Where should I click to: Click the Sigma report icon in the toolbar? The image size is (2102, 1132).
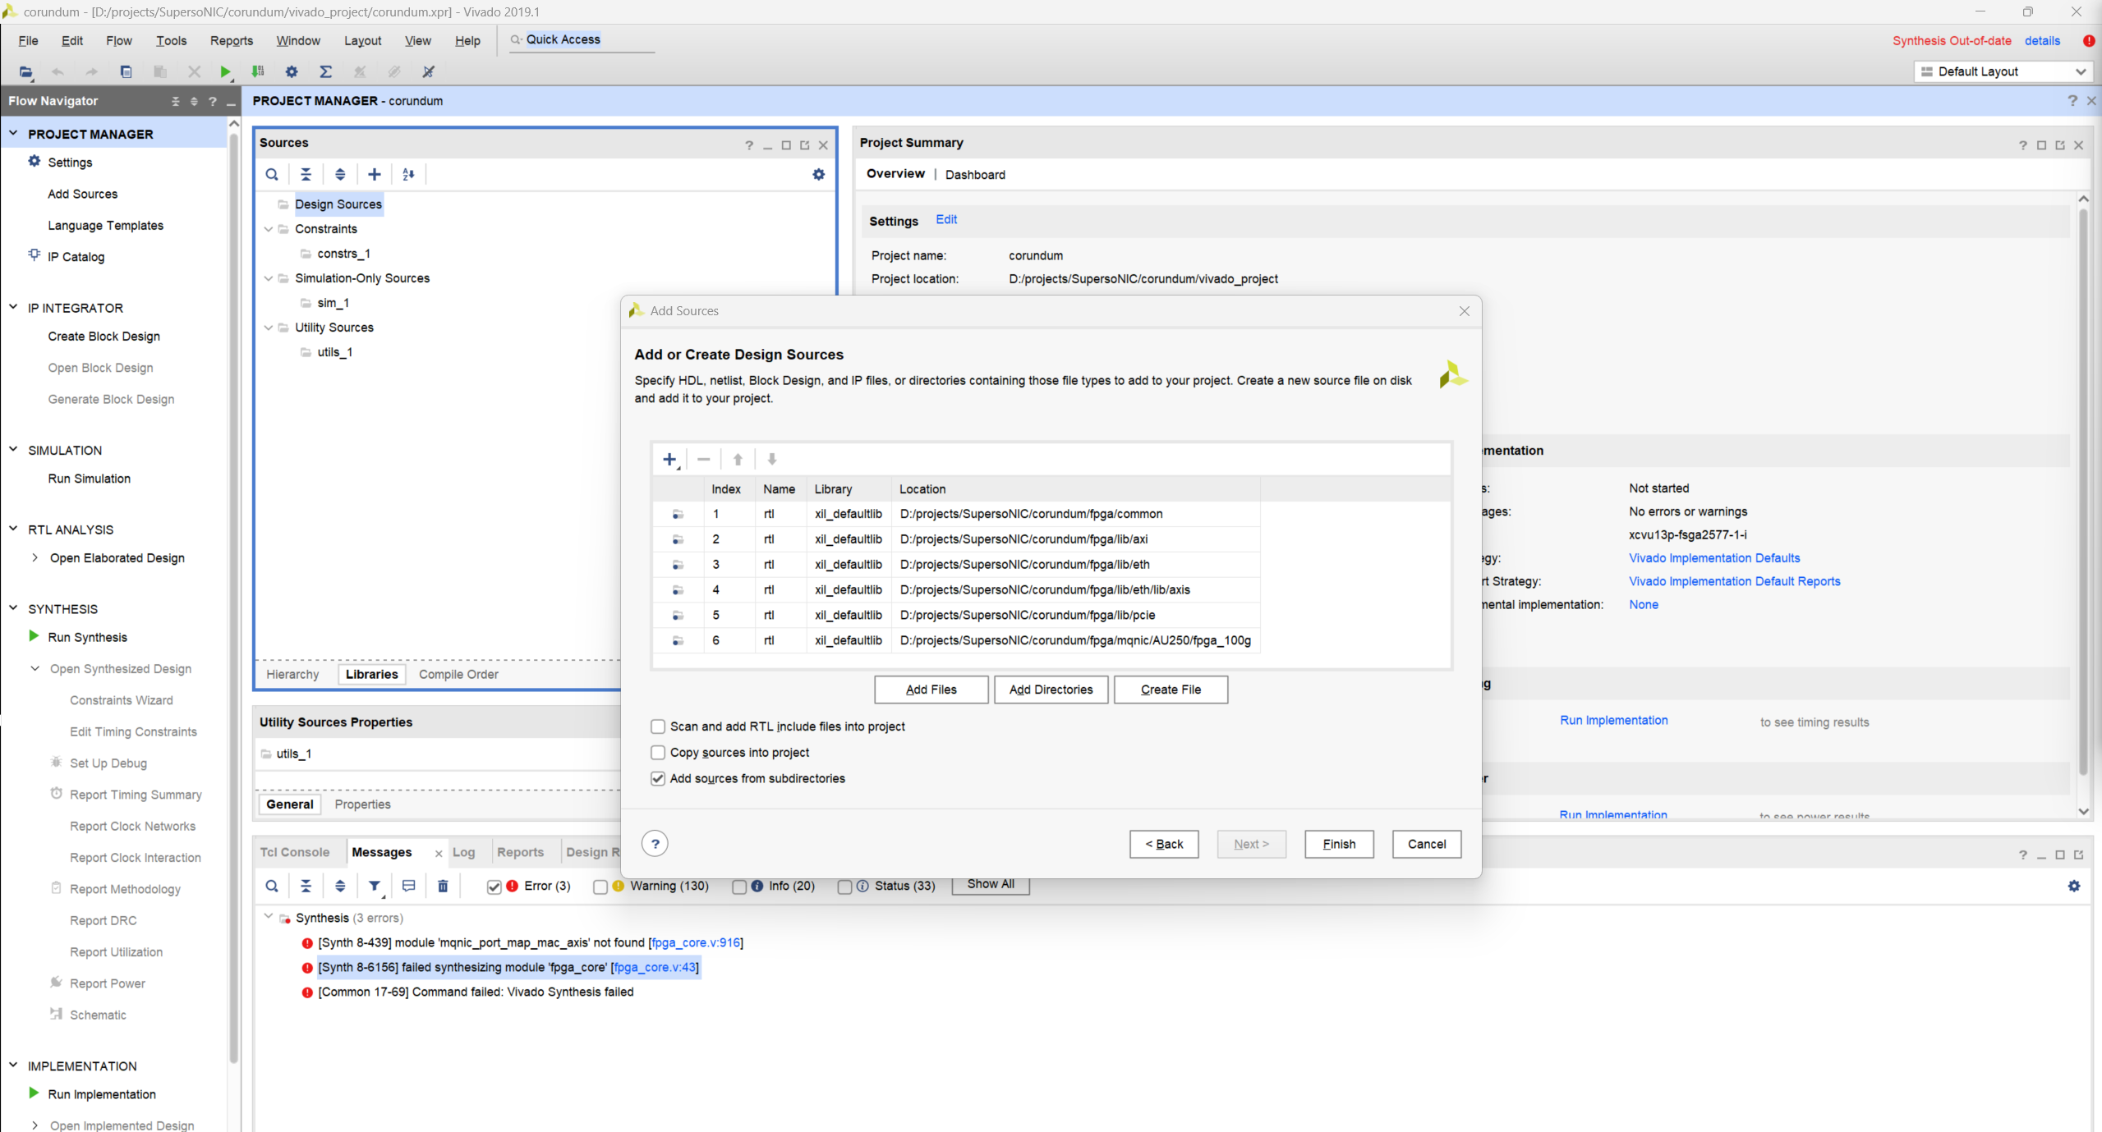tap(326, 71)
